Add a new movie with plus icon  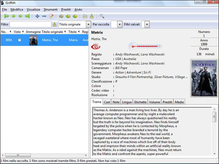[37, 16]
